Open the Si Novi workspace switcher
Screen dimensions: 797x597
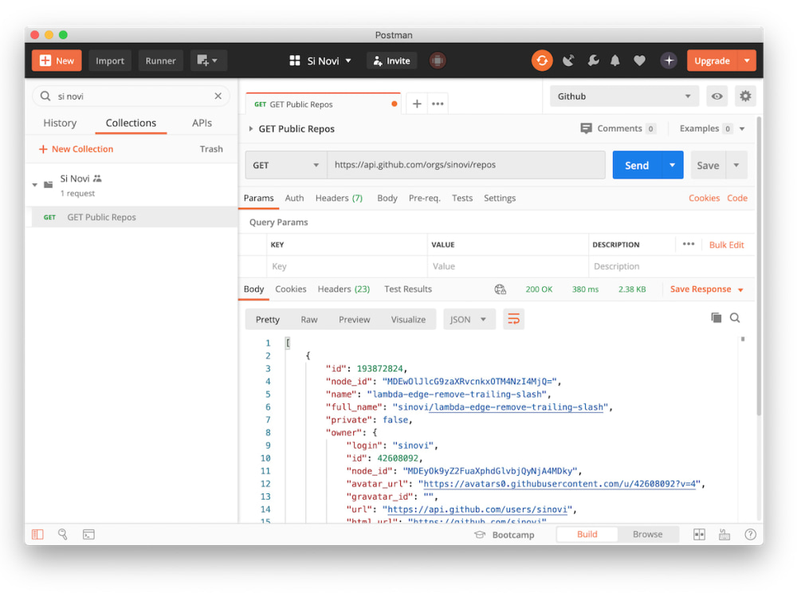320,61
